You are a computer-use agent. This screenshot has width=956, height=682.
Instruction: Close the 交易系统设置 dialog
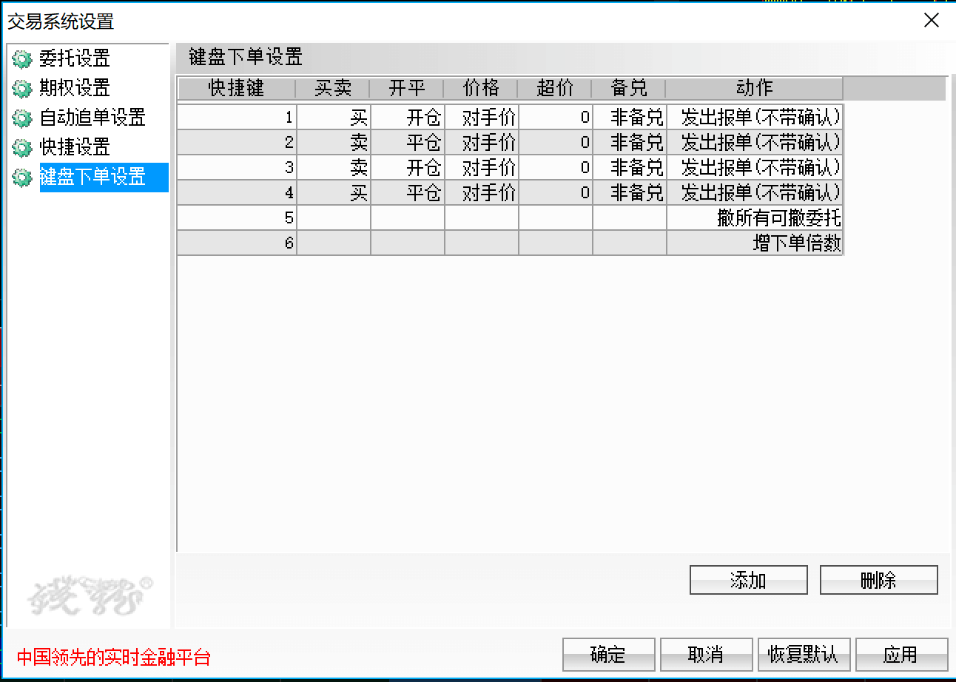[x=932, y=21]
